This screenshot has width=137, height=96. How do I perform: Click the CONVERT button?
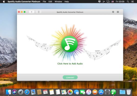[x=70, y=77]
